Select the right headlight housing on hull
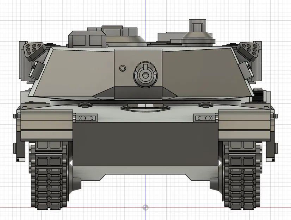 (204, 117)
